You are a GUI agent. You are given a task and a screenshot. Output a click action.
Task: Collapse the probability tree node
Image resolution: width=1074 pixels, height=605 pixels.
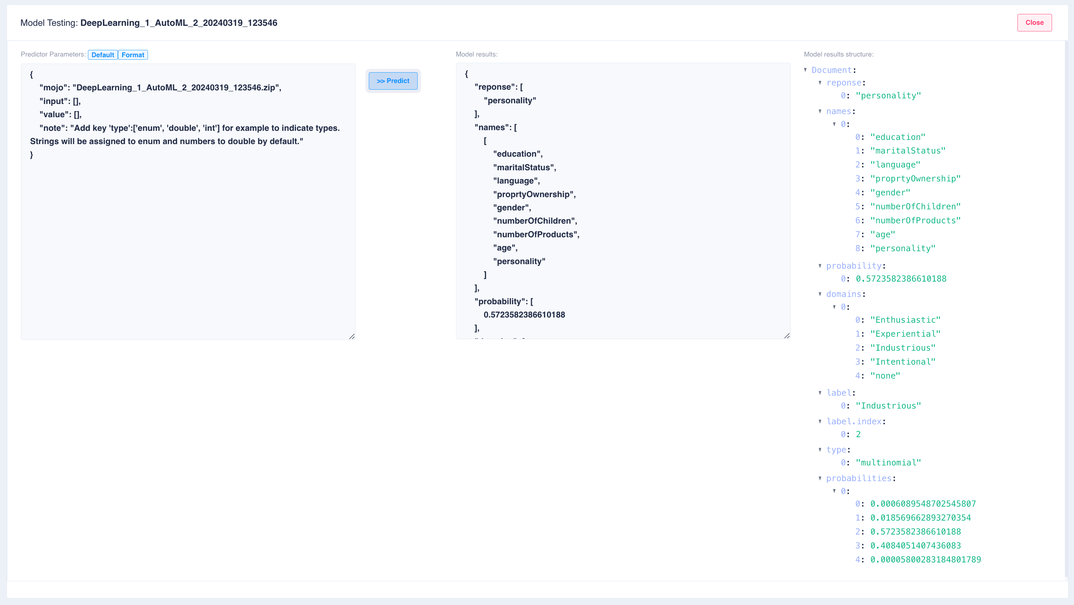pyautogui.click(x=820, y=266)
